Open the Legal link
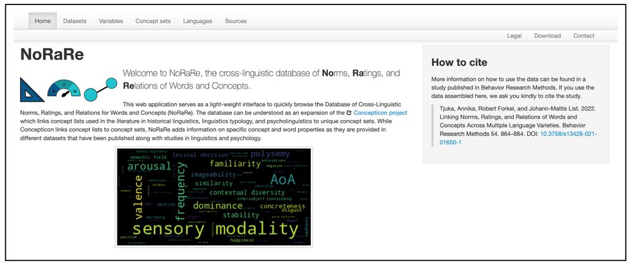The height and width of the screenshot is (266, 632). click(x=514, y=35)
